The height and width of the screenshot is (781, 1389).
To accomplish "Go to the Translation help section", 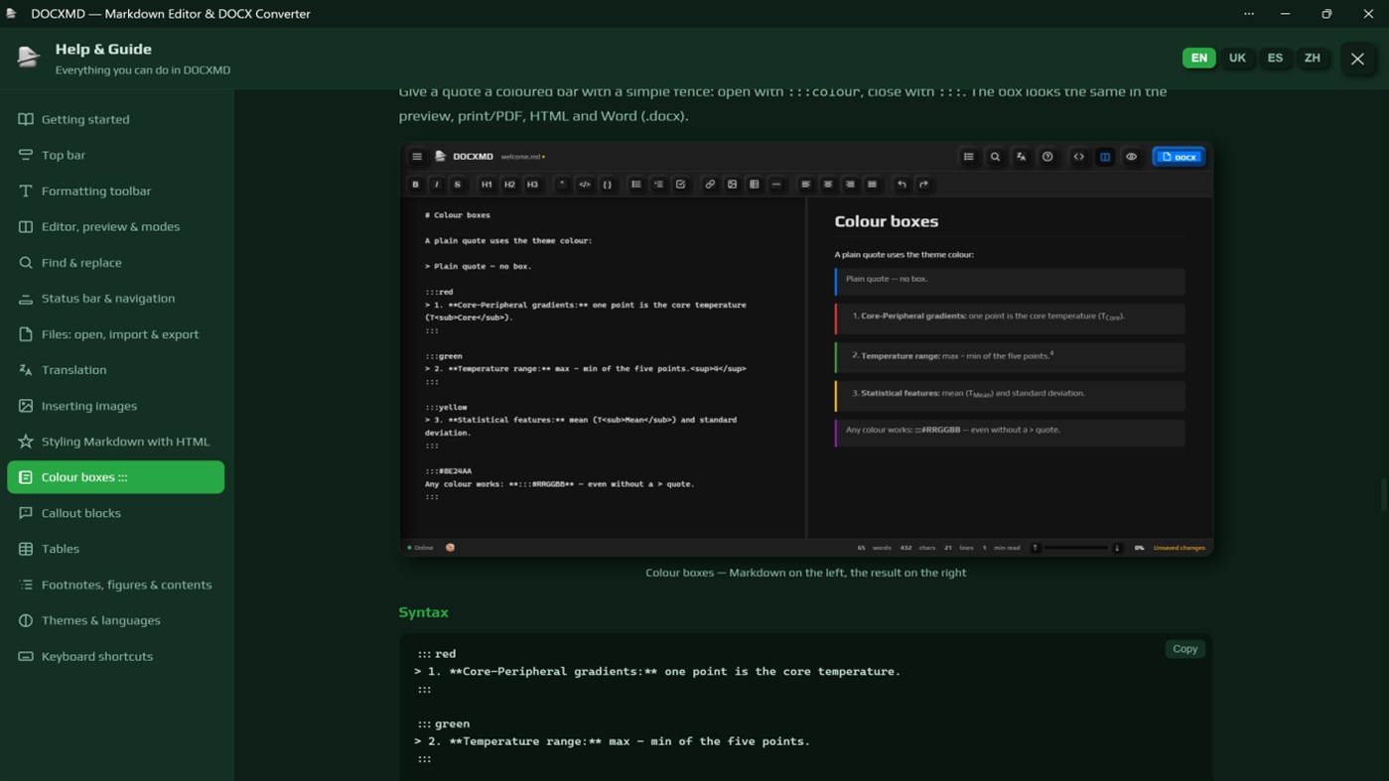I will click(x=115, y=369).
